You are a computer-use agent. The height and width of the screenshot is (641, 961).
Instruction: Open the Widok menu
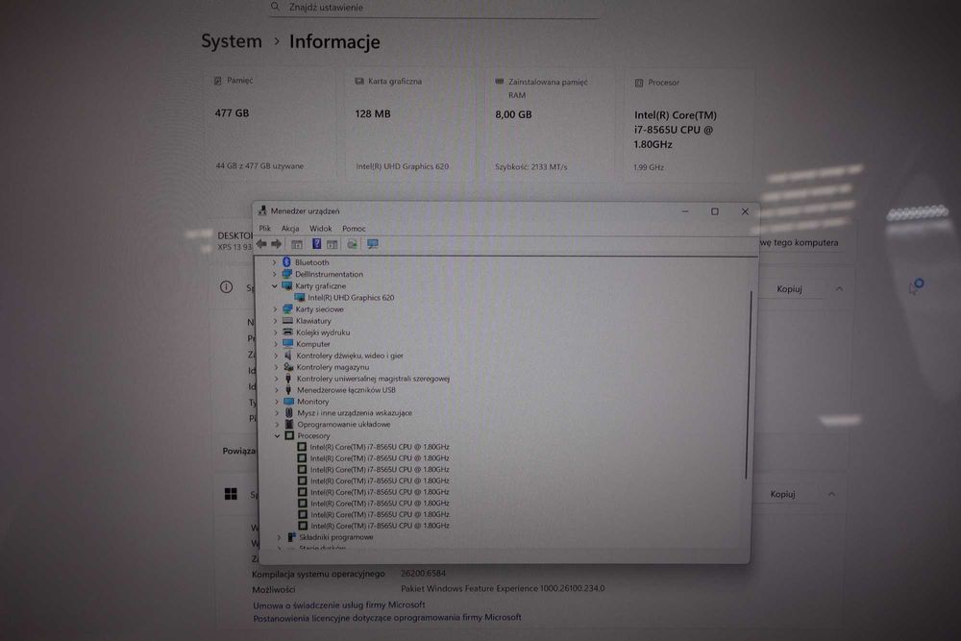point(321,228)
